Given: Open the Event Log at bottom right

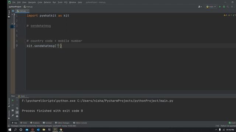Looking at the screenshot, I should (x=232, y=123).
